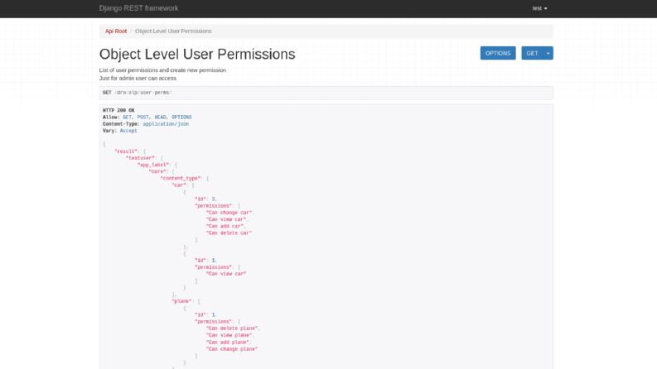Screen dimensions: 657x369
Task: Click the "Can view plane" permission string
Action: tap(229, 335)
